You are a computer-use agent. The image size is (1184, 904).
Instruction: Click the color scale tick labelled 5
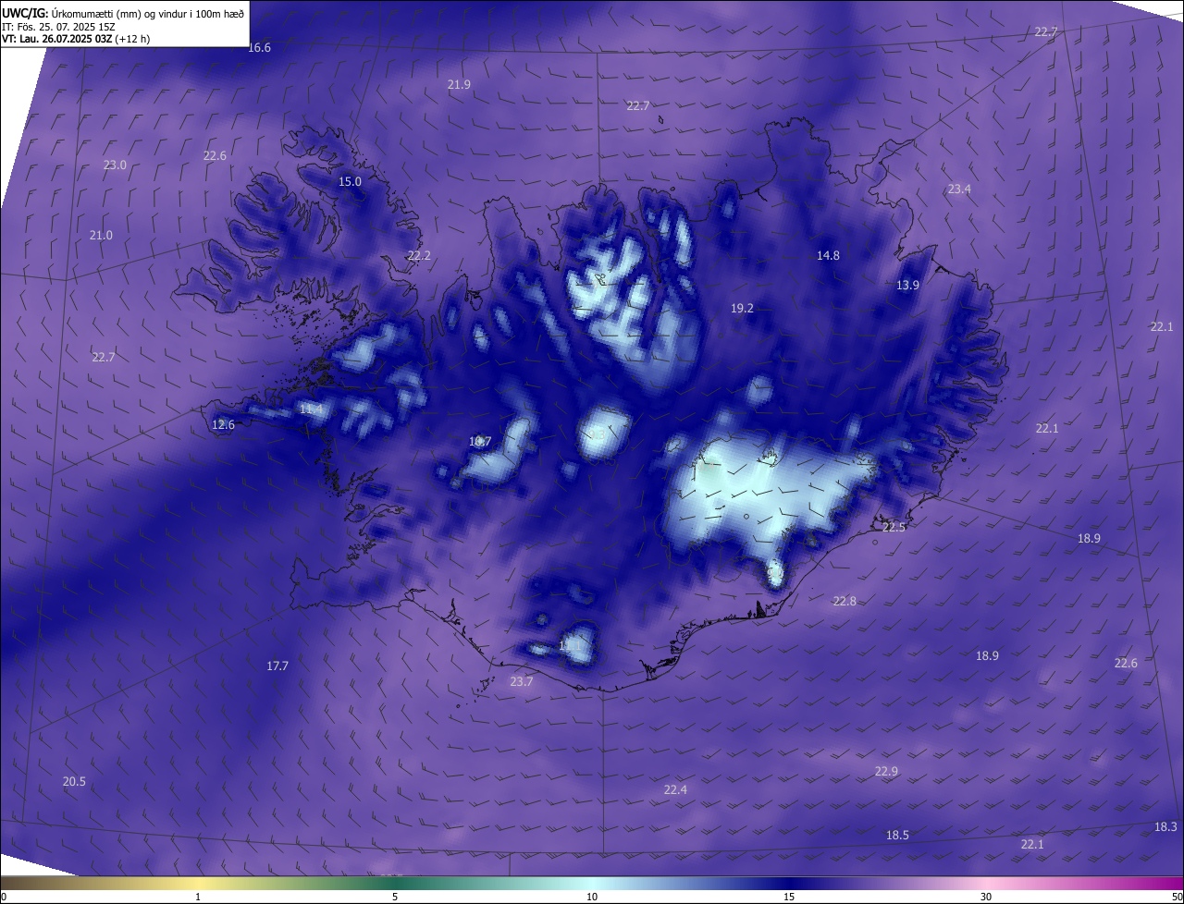[395, 897]
